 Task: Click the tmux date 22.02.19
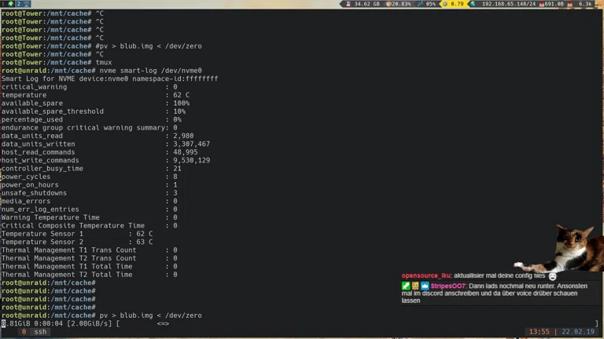578,332
